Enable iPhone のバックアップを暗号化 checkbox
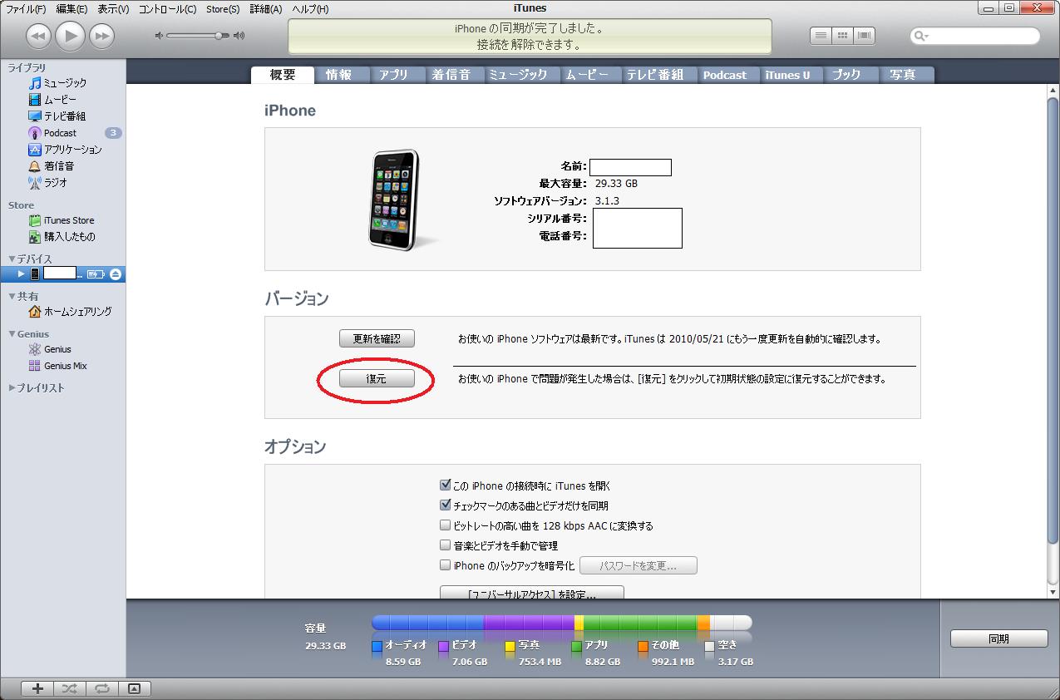 coord(446,565)
